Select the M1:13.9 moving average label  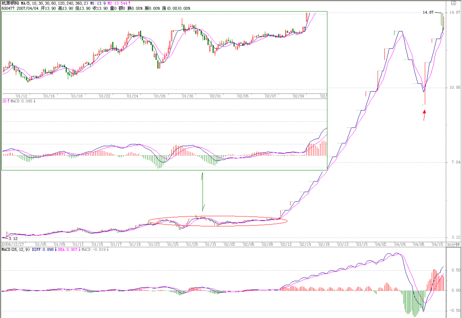[x=98, y=3]
